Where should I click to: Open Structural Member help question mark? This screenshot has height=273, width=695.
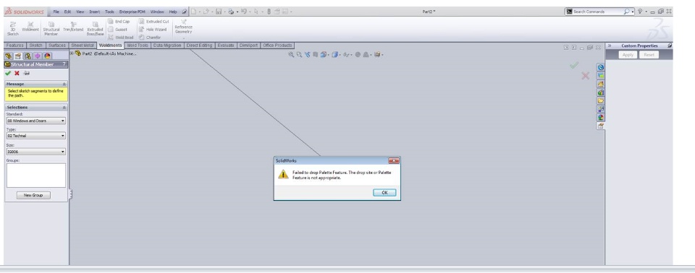coord(64,64)
